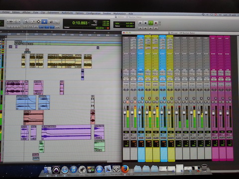Click transport button left of Stop
239x179 pixels.
(x=140, y=23)
